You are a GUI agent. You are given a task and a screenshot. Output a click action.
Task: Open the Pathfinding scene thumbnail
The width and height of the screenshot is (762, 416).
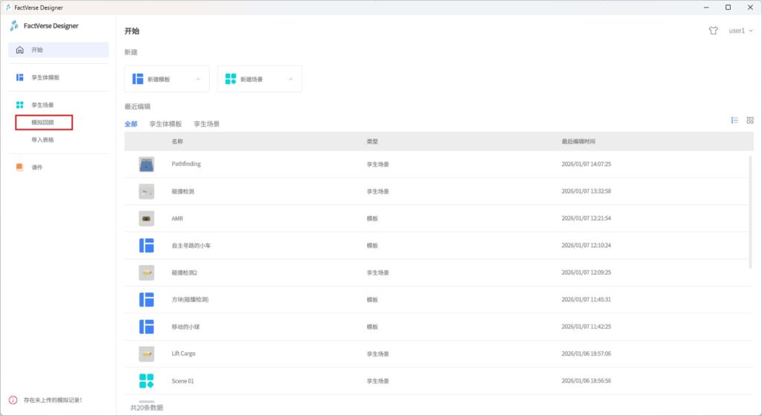click(147, 164)
